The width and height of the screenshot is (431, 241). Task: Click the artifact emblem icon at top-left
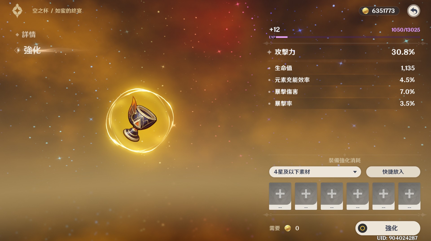(17, 11)
